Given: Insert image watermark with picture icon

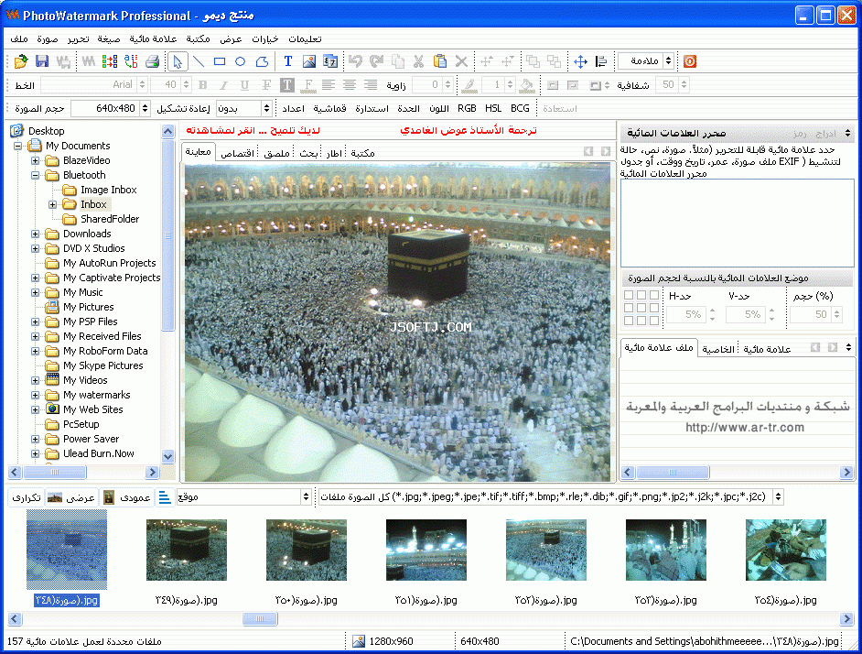Looking at the screenshot, I should click(x=309, y=61).
